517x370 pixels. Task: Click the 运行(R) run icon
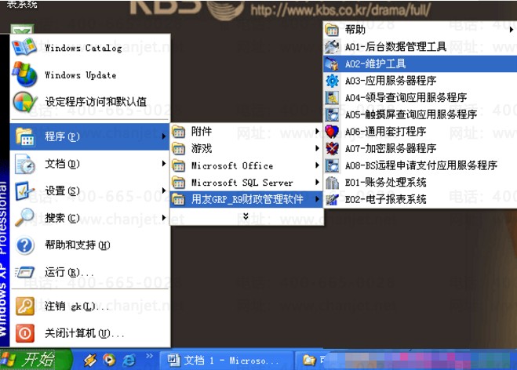24,273
